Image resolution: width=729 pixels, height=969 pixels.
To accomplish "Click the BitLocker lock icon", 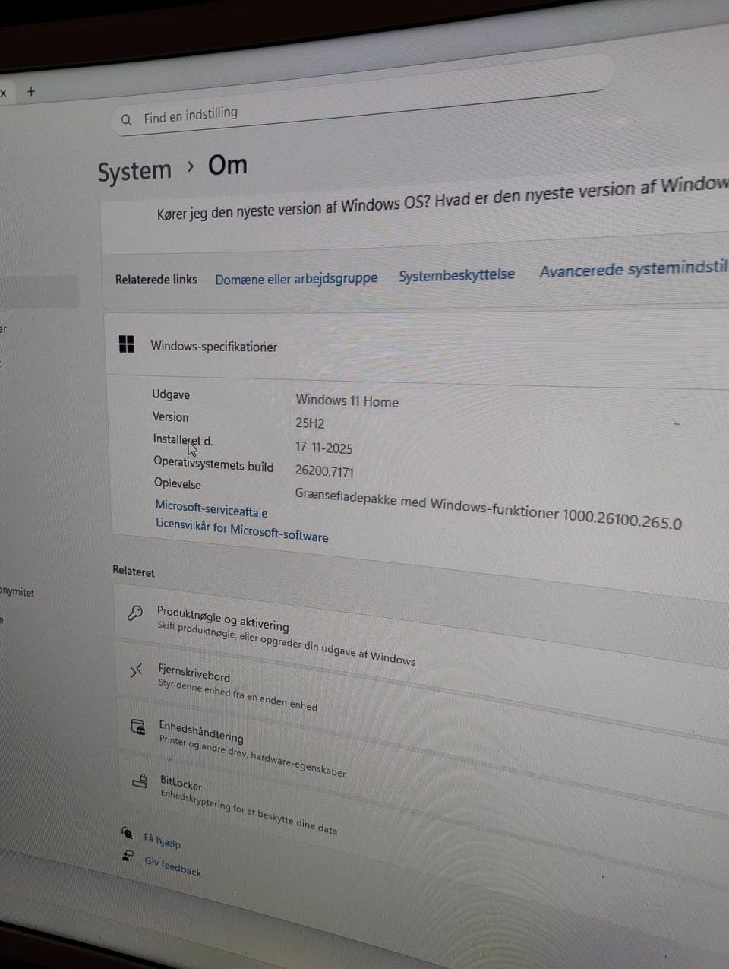I will point(140,780).
